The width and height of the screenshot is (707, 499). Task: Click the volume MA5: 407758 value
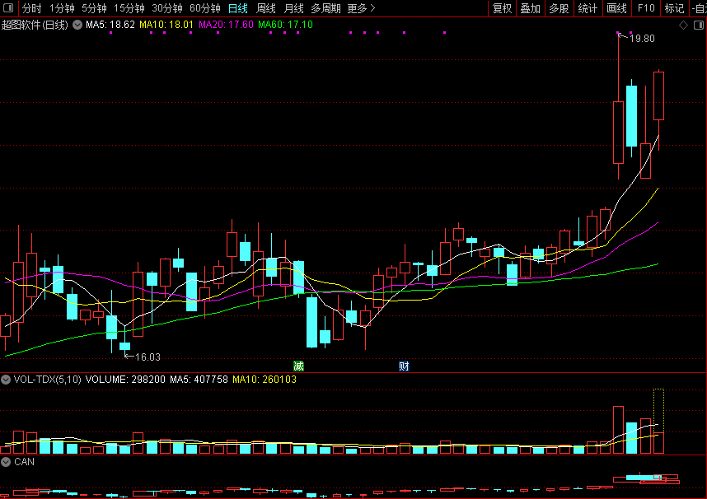coord(199,380)
